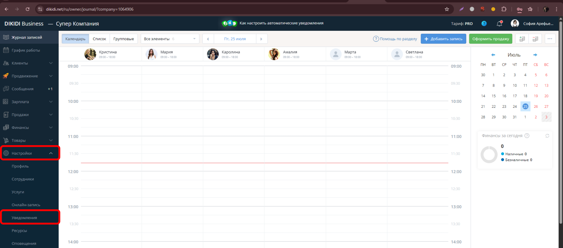The height and width of the screenshot is (248, 563).
Task: Open the notifications bell in header
Action: pyautogui.click(x=499, y=23)
